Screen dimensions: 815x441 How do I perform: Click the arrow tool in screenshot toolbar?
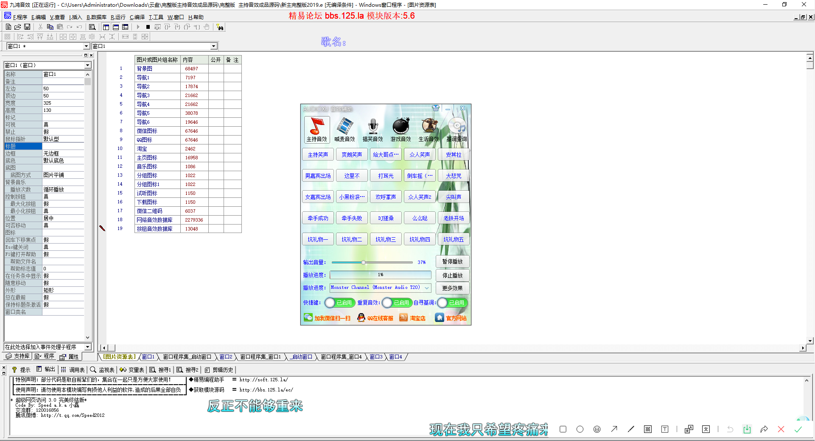tap(614, 429)
